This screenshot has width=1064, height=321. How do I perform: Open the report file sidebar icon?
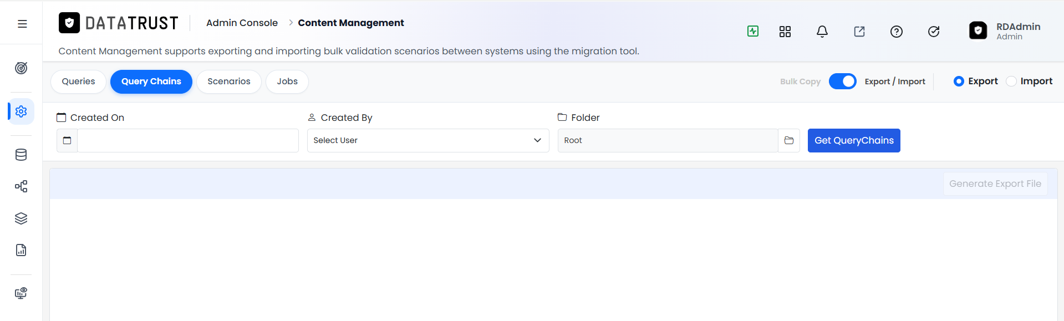[21, 250]
